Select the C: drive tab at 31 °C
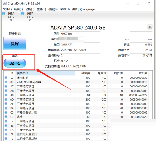 (30, 17)
